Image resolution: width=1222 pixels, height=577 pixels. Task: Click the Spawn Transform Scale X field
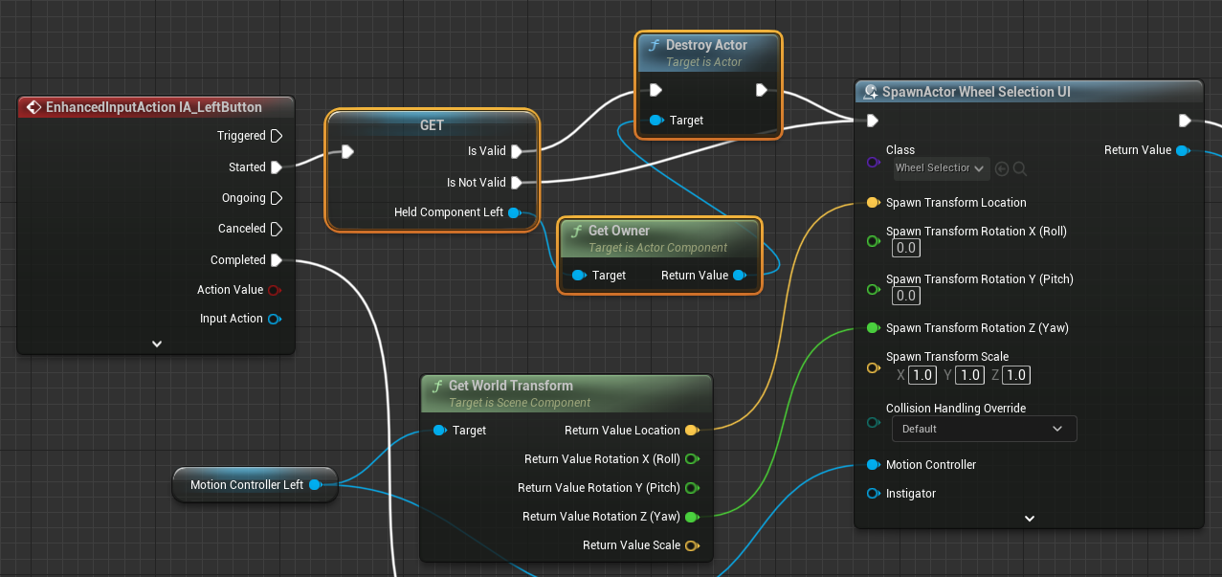coord(922,375)
